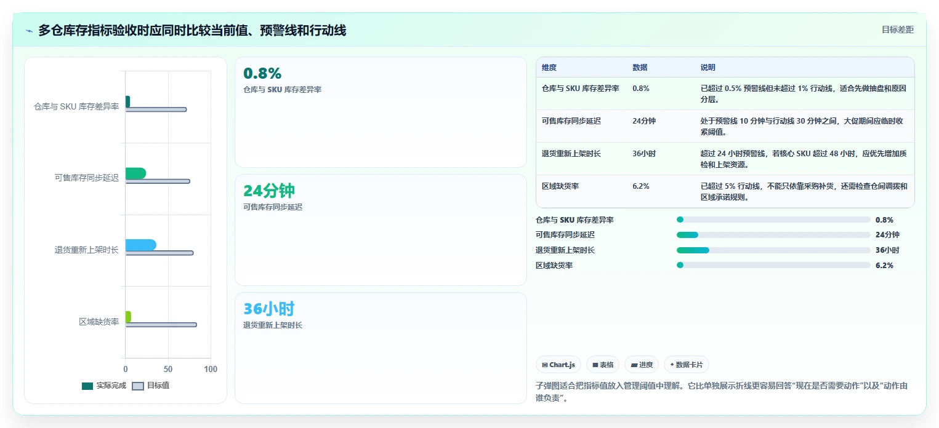Image resolution: width=939 pixels, height=428 pixels.
Task: Click the 维度 column header
Action: [x=549, y=68]
